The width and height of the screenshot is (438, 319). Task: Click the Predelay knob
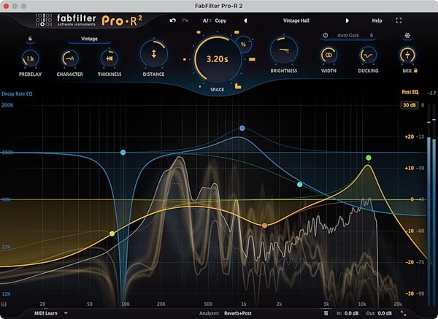(x=30, y=58)
